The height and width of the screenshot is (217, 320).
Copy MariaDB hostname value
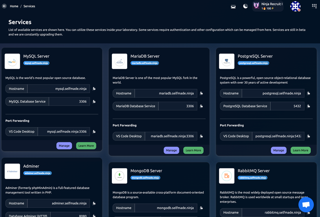click(x=201, y=93)
